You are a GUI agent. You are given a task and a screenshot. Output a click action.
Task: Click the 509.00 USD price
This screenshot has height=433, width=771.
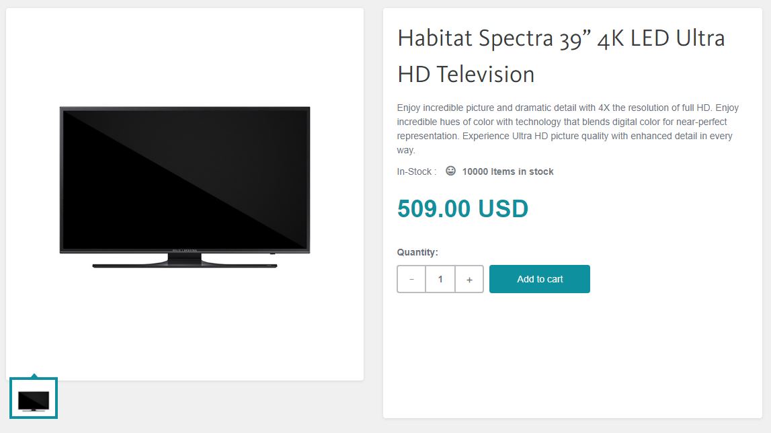tap(462, 208)
